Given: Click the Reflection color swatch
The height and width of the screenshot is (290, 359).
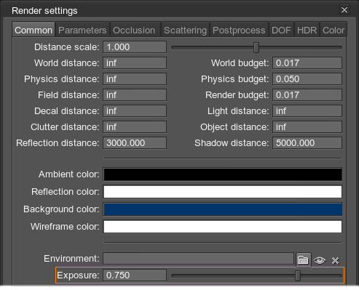Looking at the screenshot, I should 223,192.
